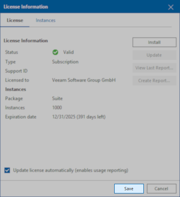Click the disabled Update button
The height and width of the screenshot is (197, 180).
coord(155,55)
